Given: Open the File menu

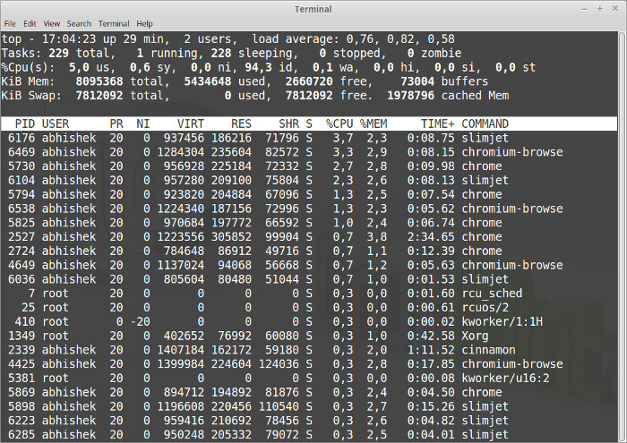Looking at the screenshot, I should (x=10, y=23).
